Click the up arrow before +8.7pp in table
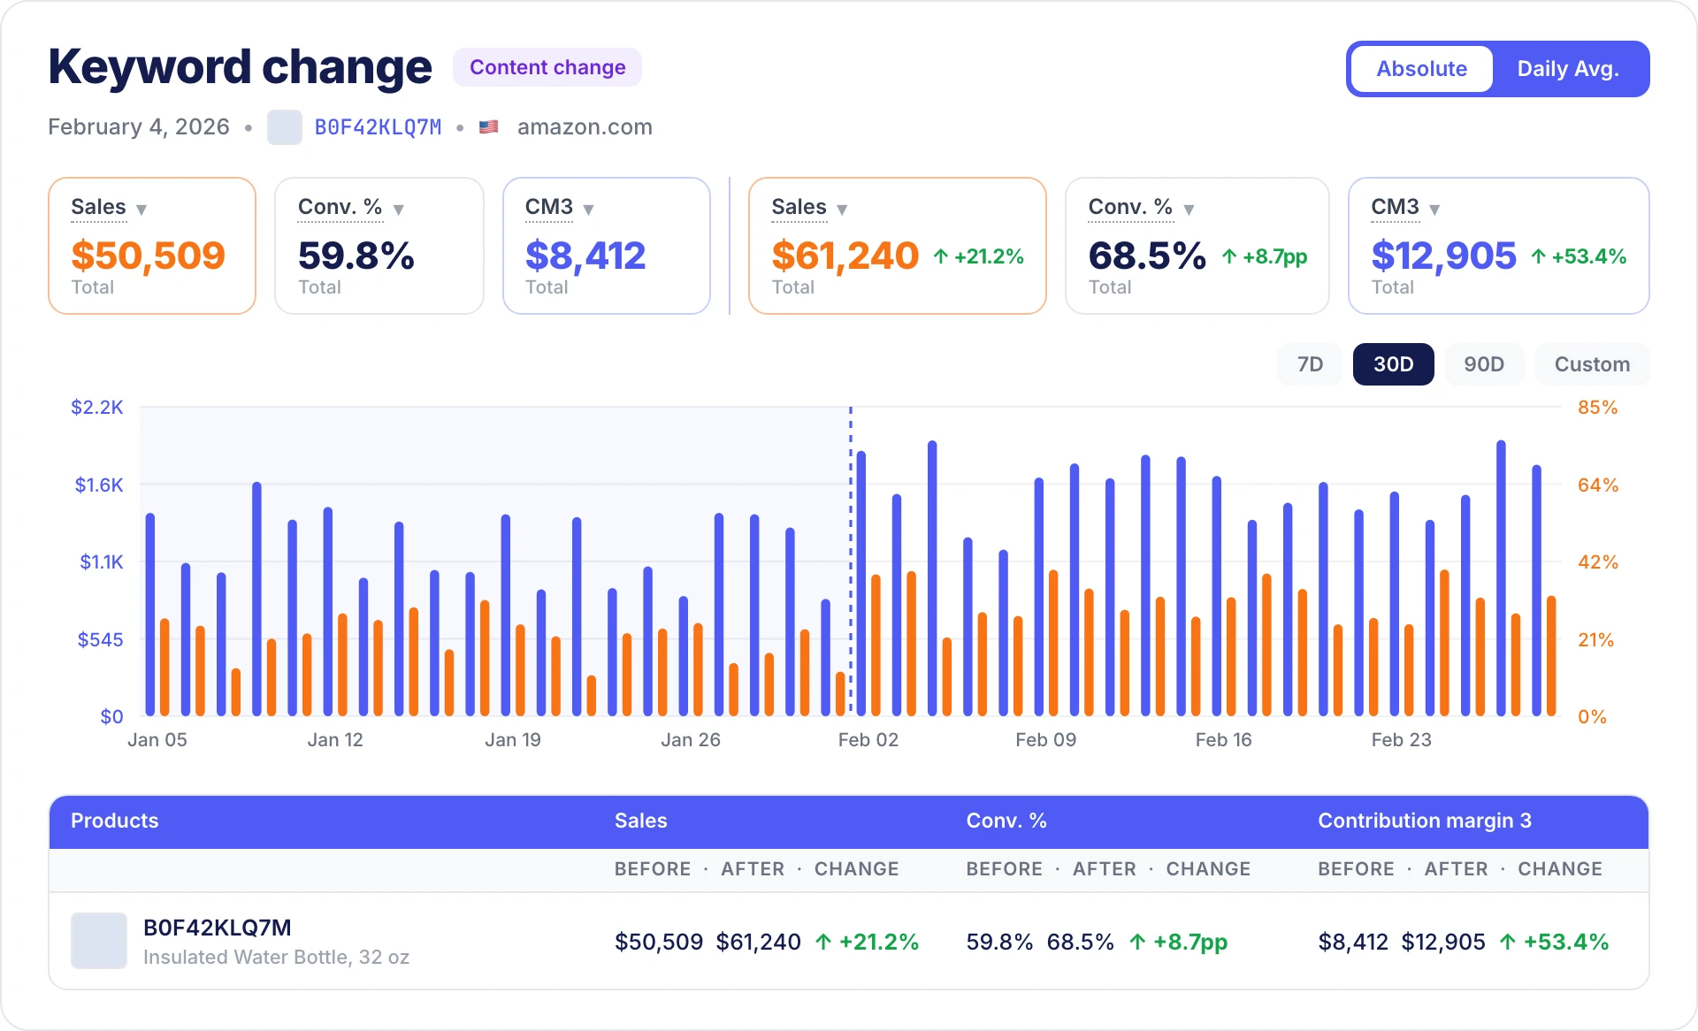The height and width of the screenshot is (1031, 1698). click(x=1138, y=942)
